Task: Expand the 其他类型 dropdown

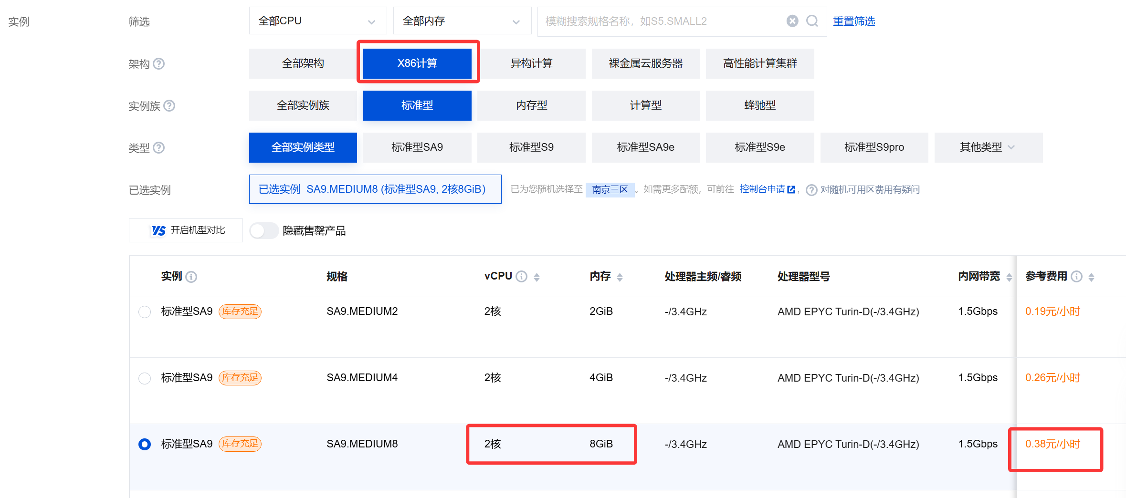Action: pos(988,147)
